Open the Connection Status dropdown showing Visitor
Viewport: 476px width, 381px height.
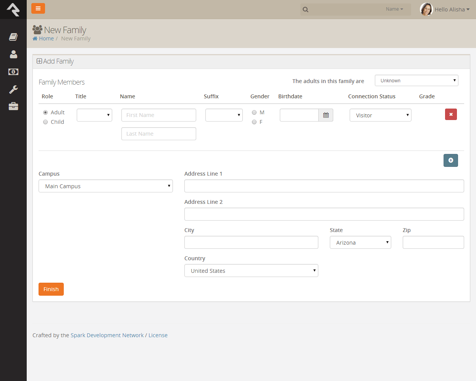[381, 115]
